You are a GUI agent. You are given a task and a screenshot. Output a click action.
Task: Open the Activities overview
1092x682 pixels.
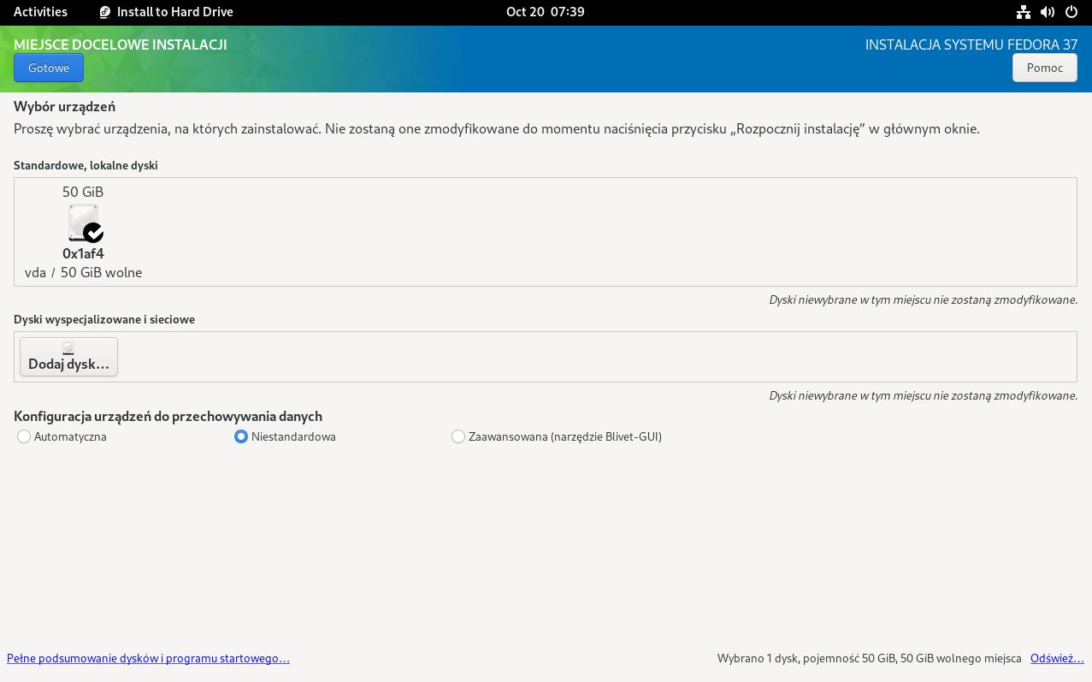pos(40,12)
